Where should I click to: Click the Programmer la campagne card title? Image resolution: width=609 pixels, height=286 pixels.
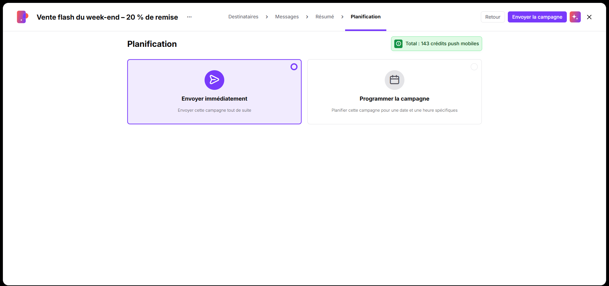click(x=395, y=99)
